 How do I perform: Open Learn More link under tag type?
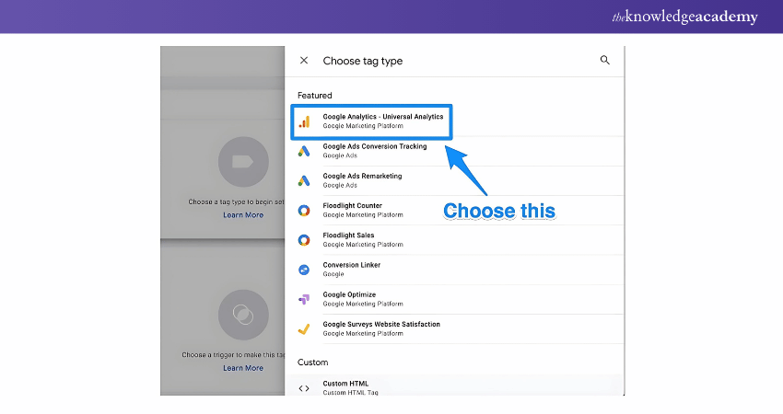tap(243, 215)
